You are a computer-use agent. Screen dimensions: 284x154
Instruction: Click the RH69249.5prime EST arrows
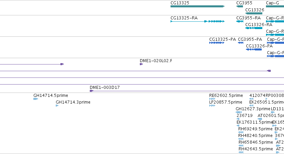(241, 132)
